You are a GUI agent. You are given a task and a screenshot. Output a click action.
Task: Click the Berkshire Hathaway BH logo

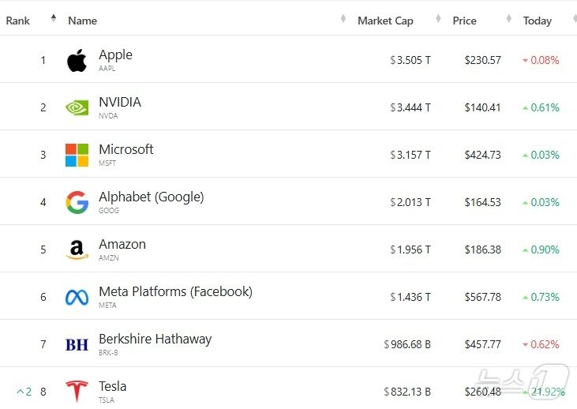[77, 344]
